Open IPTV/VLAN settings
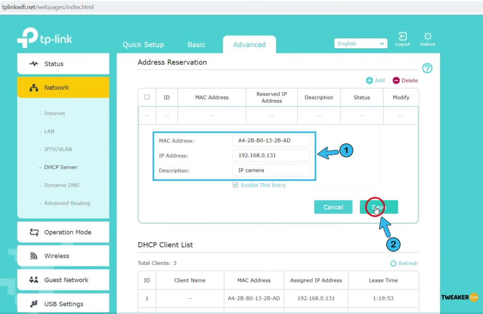483x314 pixels. pyautogui.click(x=58, y=149)
